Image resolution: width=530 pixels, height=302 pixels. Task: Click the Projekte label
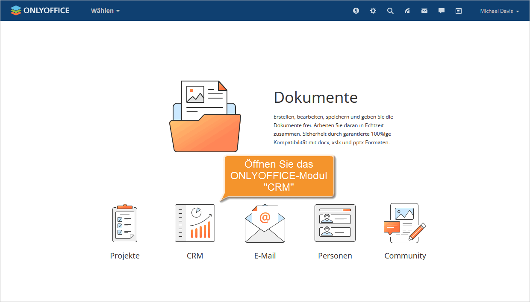click(125, 256)
